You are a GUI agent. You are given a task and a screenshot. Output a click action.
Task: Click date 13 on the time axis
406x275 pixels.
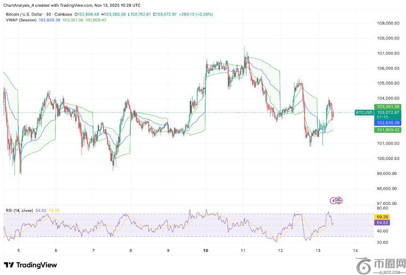pyautogui.click(x=318, y=250)
